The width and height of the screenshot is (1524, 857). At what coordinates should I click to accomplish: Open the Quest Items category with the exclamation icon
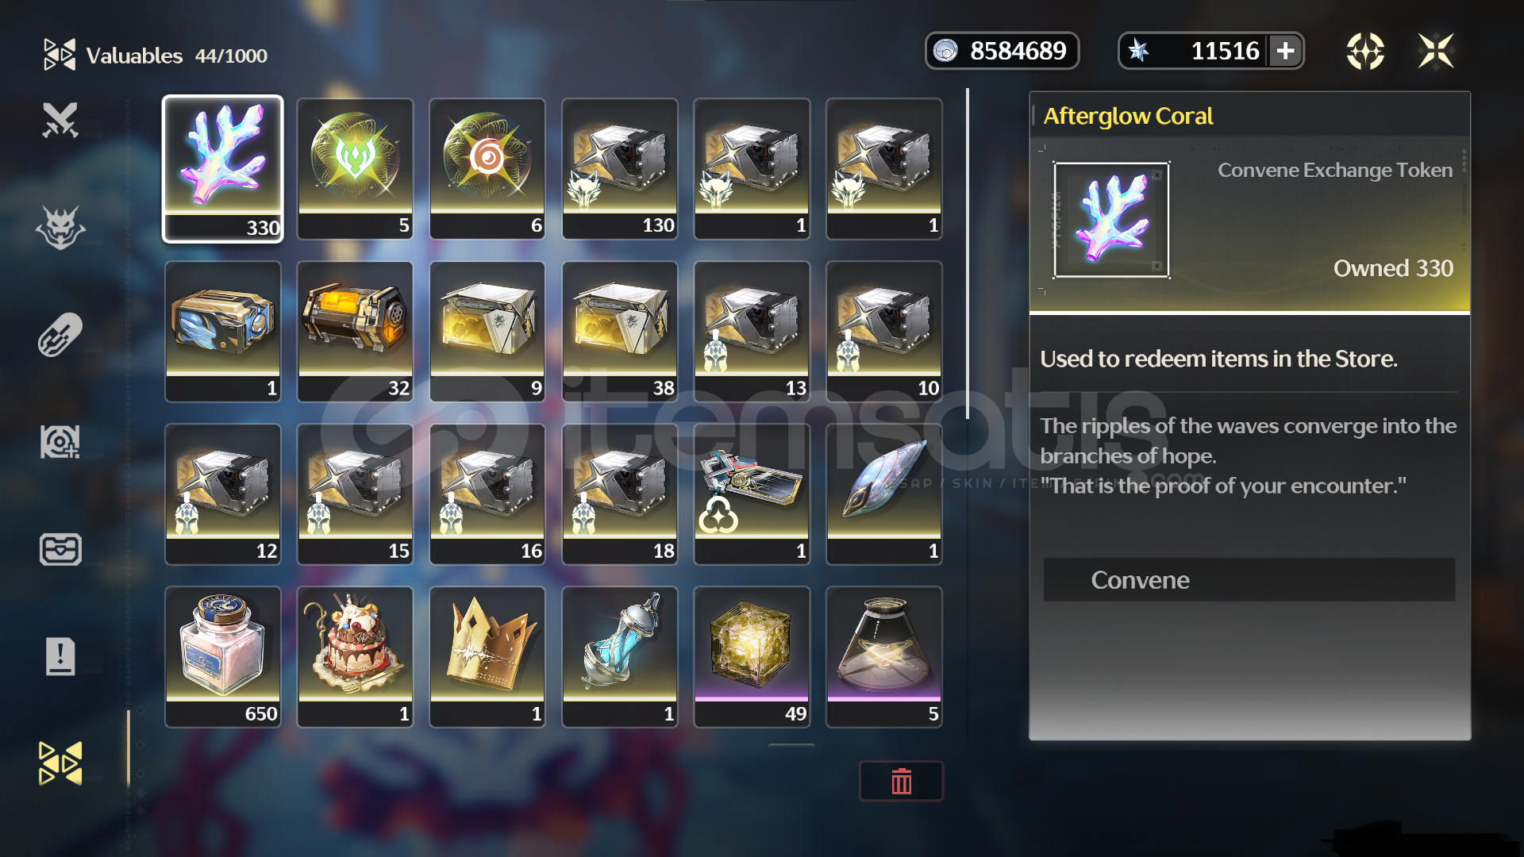(60, 656)
